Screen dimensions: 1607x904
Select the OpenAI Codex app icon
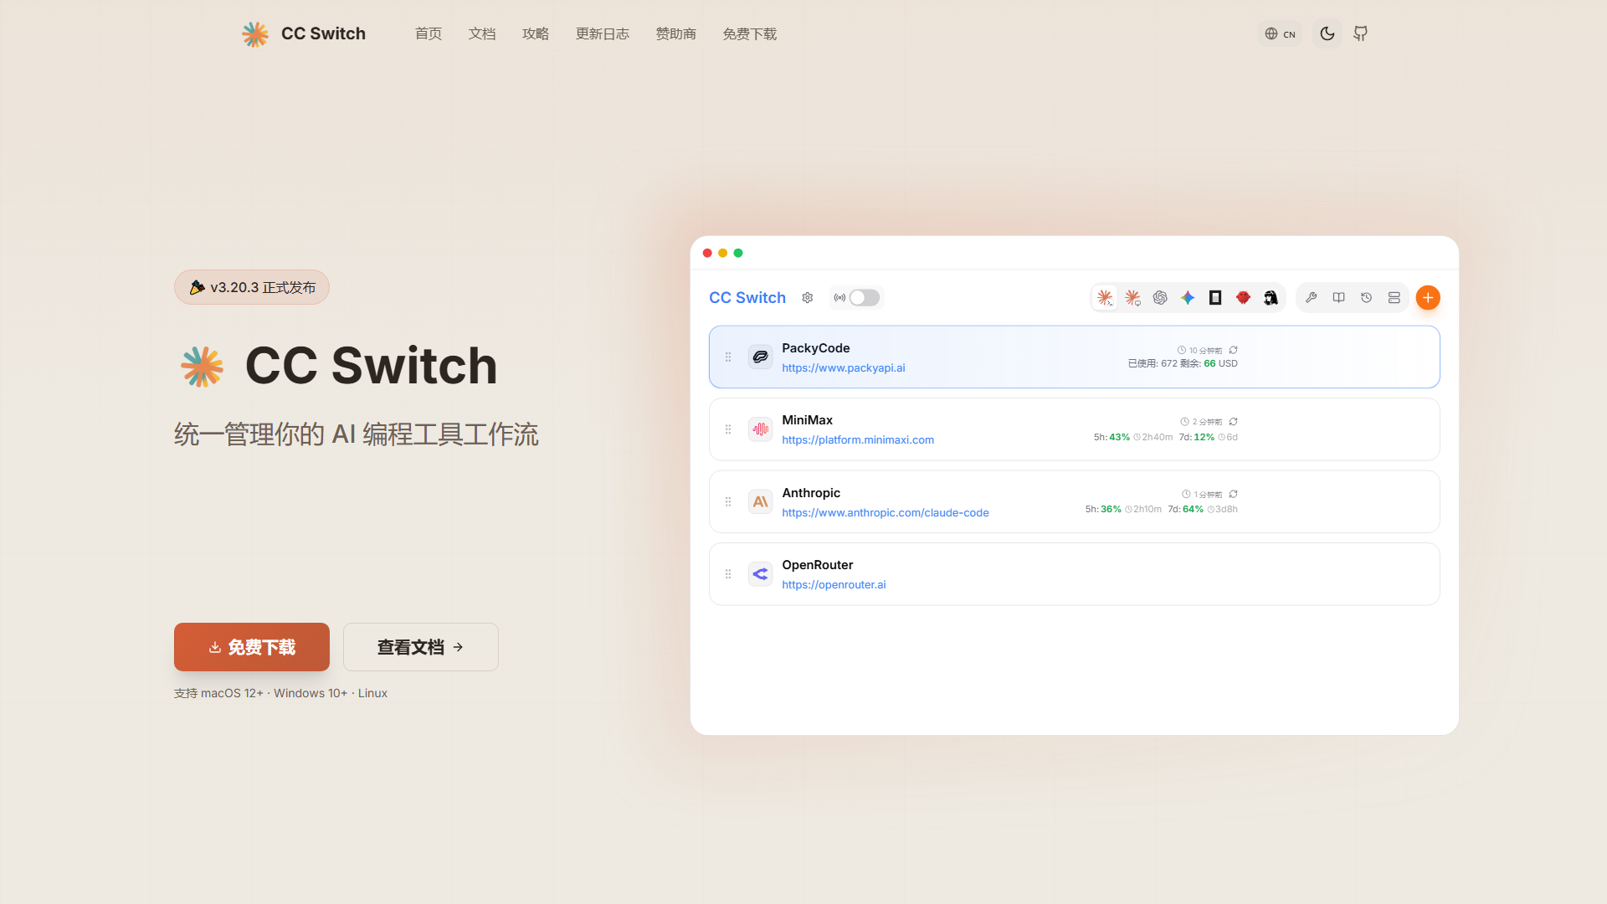pos(1160,298)
